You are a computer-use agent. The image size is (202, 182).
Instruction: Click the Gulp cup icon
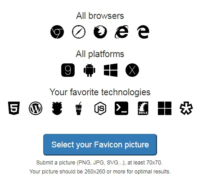(79, 108)
